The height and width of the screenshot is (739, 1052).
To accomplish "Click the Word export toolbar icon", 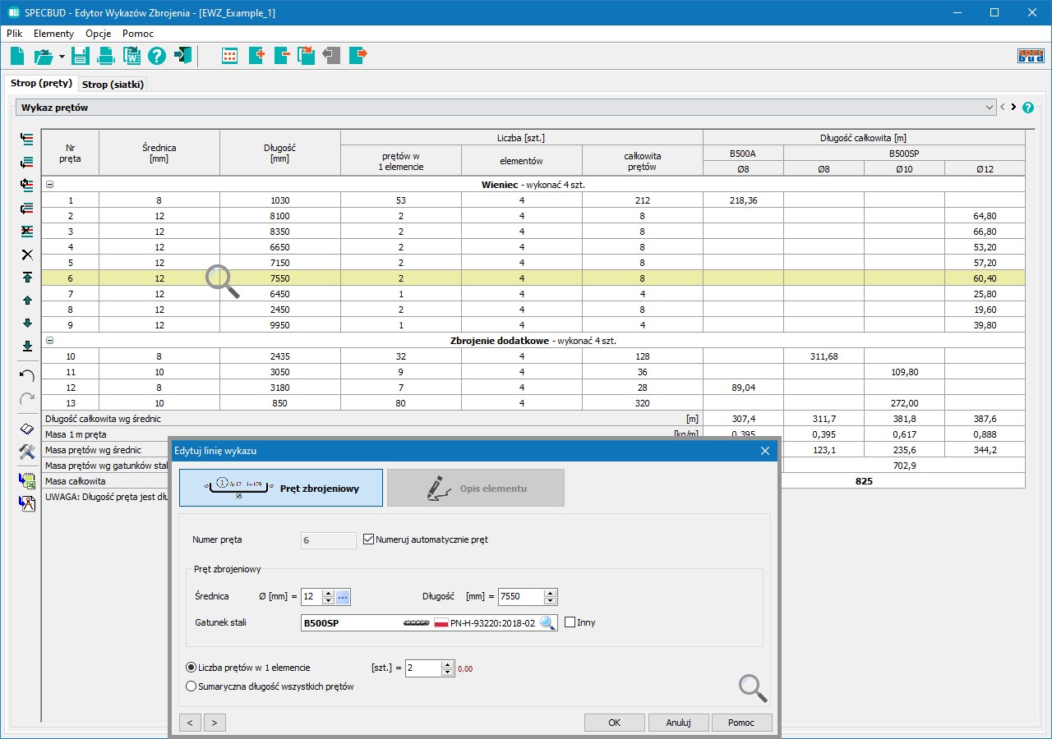I will (131, 56).
